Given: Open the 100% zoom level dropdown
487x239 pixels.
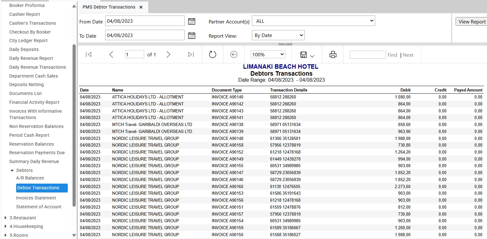Looking at the screenshot, I should click(268, 54).
